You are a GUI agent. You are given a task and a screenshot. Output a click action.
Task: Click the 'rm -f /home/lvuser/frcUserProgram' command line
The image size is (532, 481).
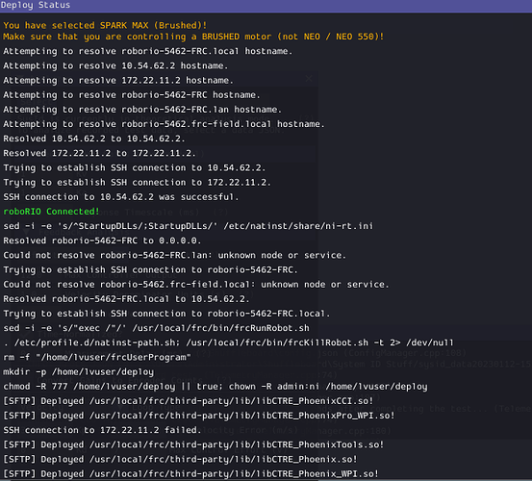click(97, 357)
